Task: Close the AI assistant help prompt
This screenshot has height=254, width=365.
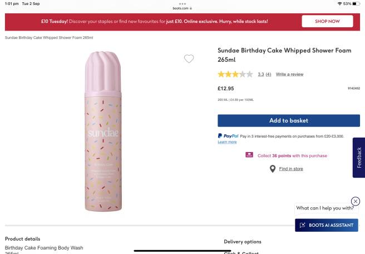Action: (356, 201)
